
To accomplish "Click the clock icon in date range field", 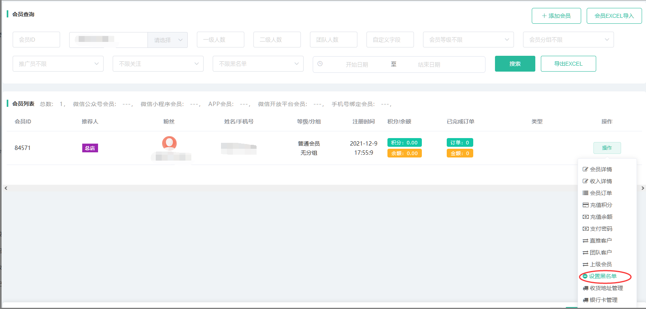I will point(320,64).
